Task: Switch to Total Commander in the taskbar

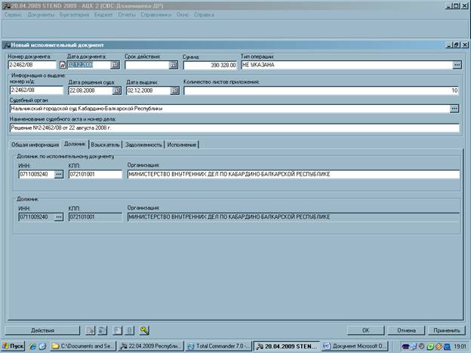Action: [220, 346]
